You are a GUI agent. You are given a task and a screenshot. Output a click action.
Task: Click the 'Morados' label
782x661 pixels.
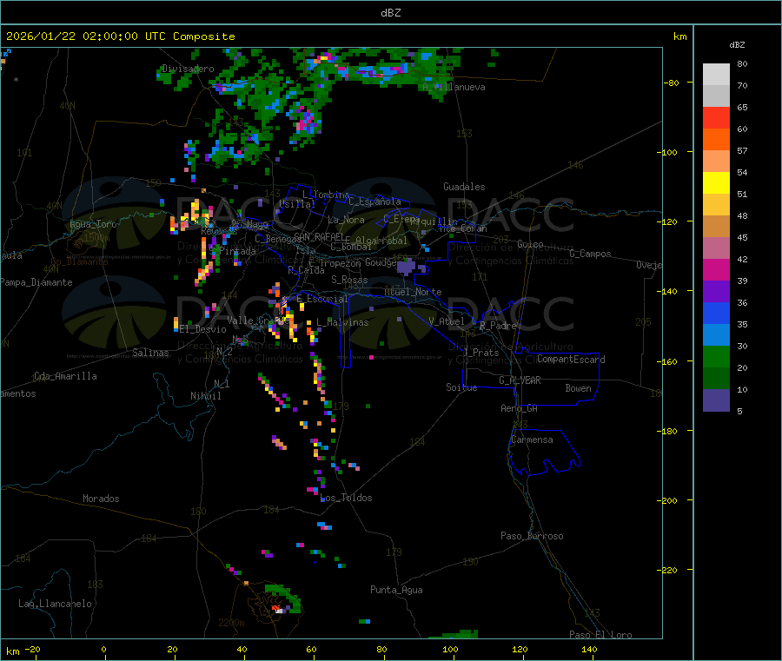click(101, 499)
